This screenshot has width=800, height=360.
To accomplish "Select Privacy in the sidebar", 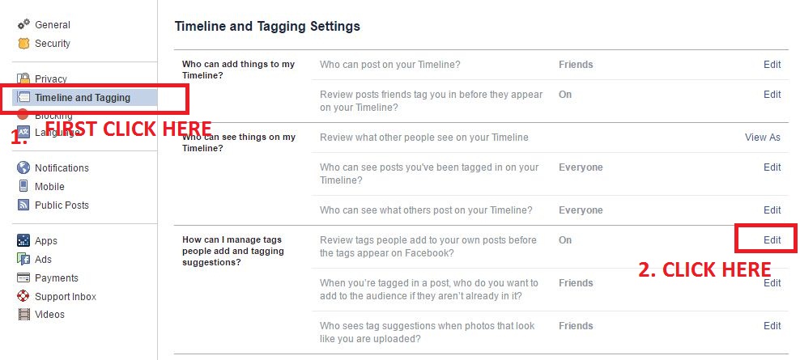I will click(50, 79).
